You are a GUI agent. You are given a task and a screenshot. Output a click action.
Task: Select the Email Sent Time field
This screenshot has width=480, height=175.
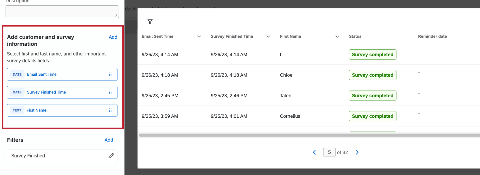pyautogui.click(x=42, y=75)
